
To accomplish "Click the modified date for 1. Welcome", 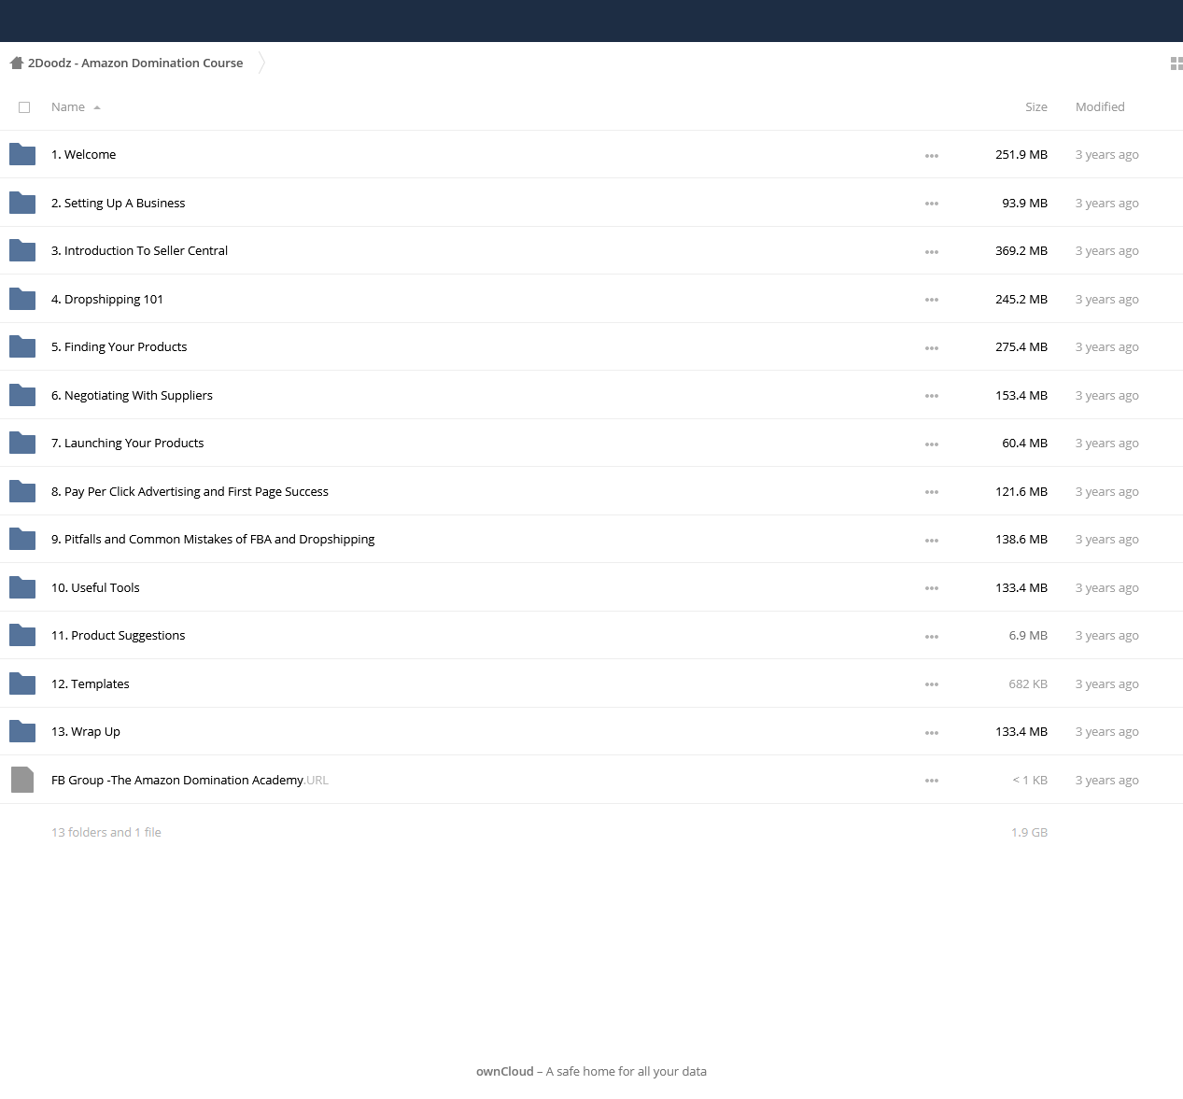I will pyautogui.click(x=1107, y=155).
